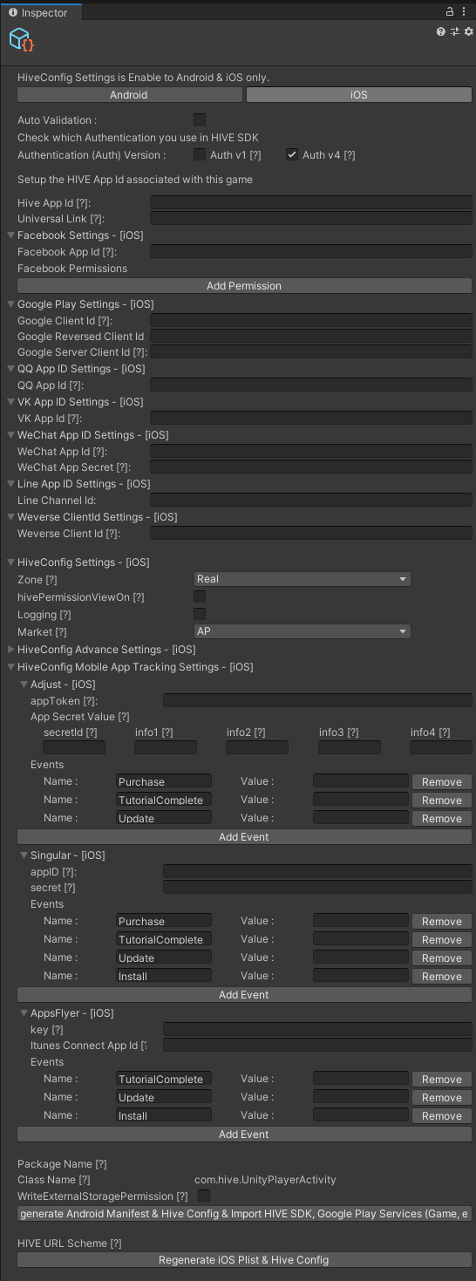Image resolution: width=476 pixels, height=1281 pixels.
Task: Click the HiveConfig asset cube icon
Action: click(21, 40)
